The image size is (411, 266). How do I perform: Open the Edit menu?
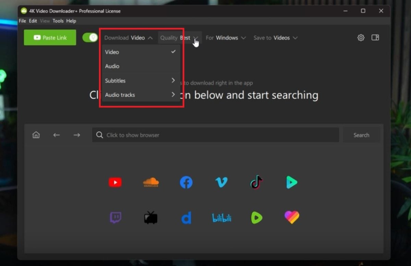[x=33, y=21]
